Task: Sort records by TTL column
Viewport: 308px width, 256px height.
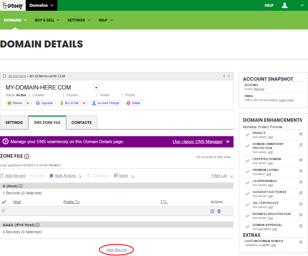Action: click(164, 202)
